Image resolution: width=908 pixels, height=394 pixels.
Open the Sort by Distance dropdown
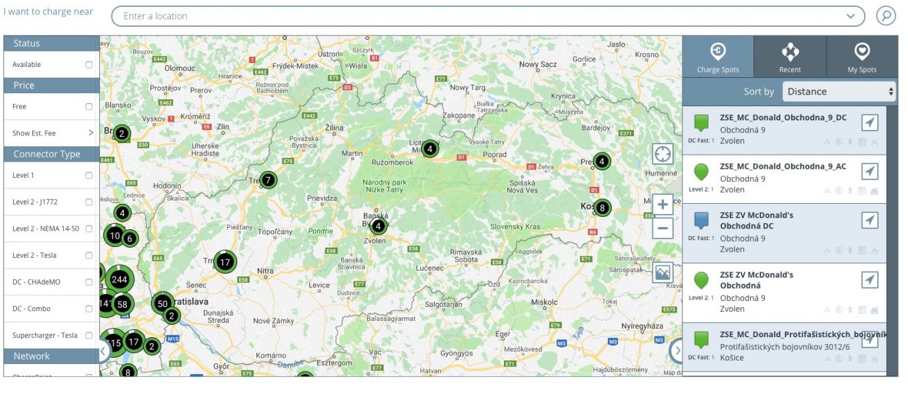(839, 91)
